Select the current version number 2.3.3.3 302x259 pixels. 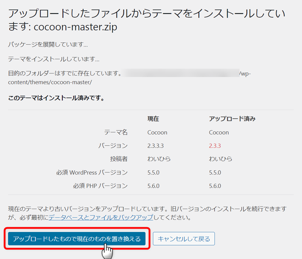point(156,146)
